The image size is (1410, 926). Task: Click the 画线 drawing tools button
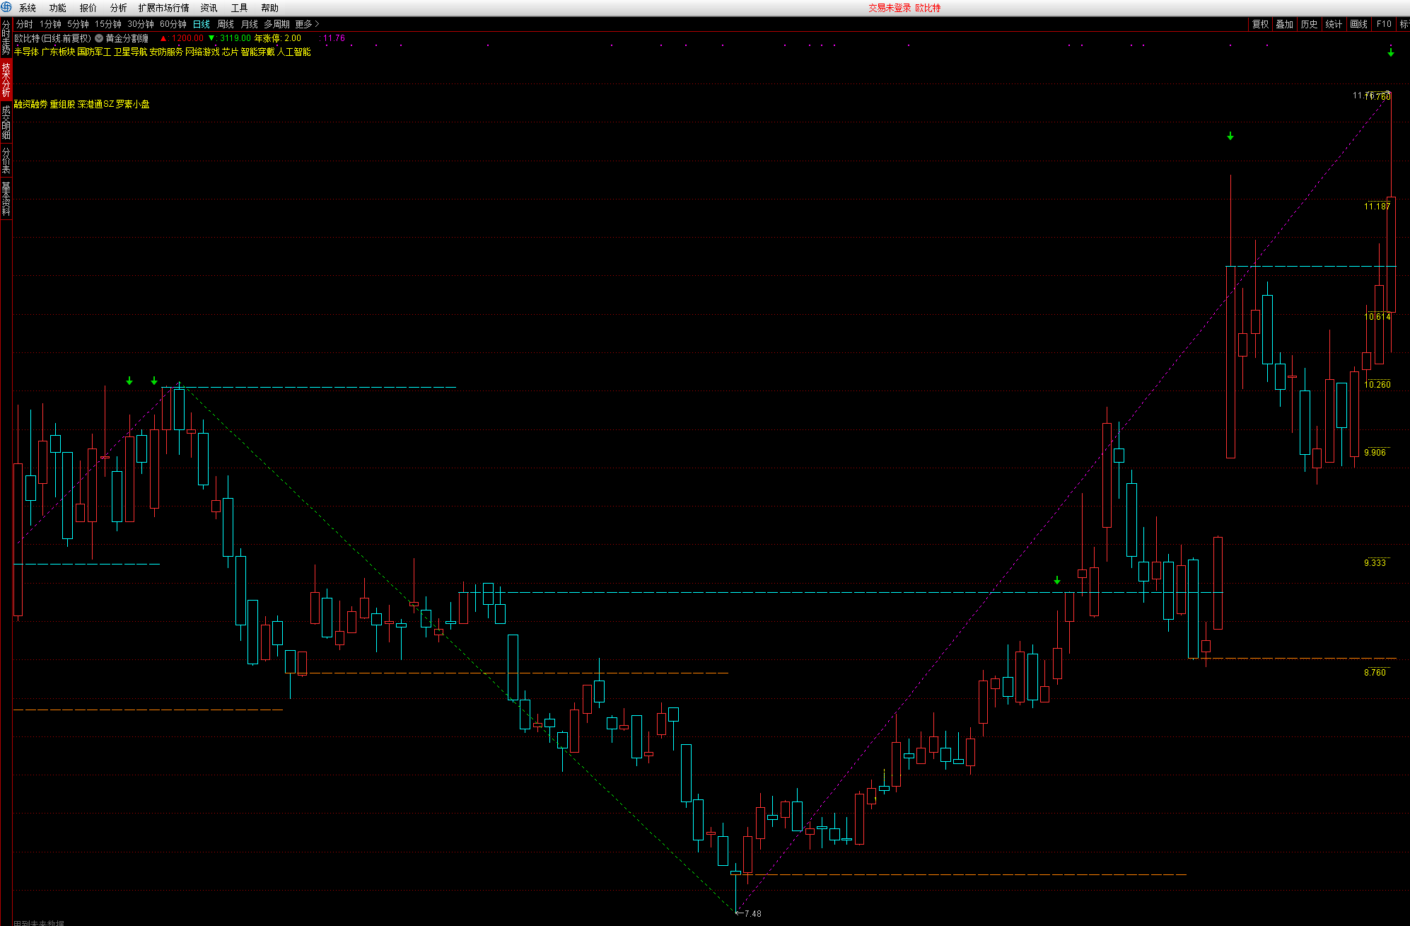pos(1358,24)
